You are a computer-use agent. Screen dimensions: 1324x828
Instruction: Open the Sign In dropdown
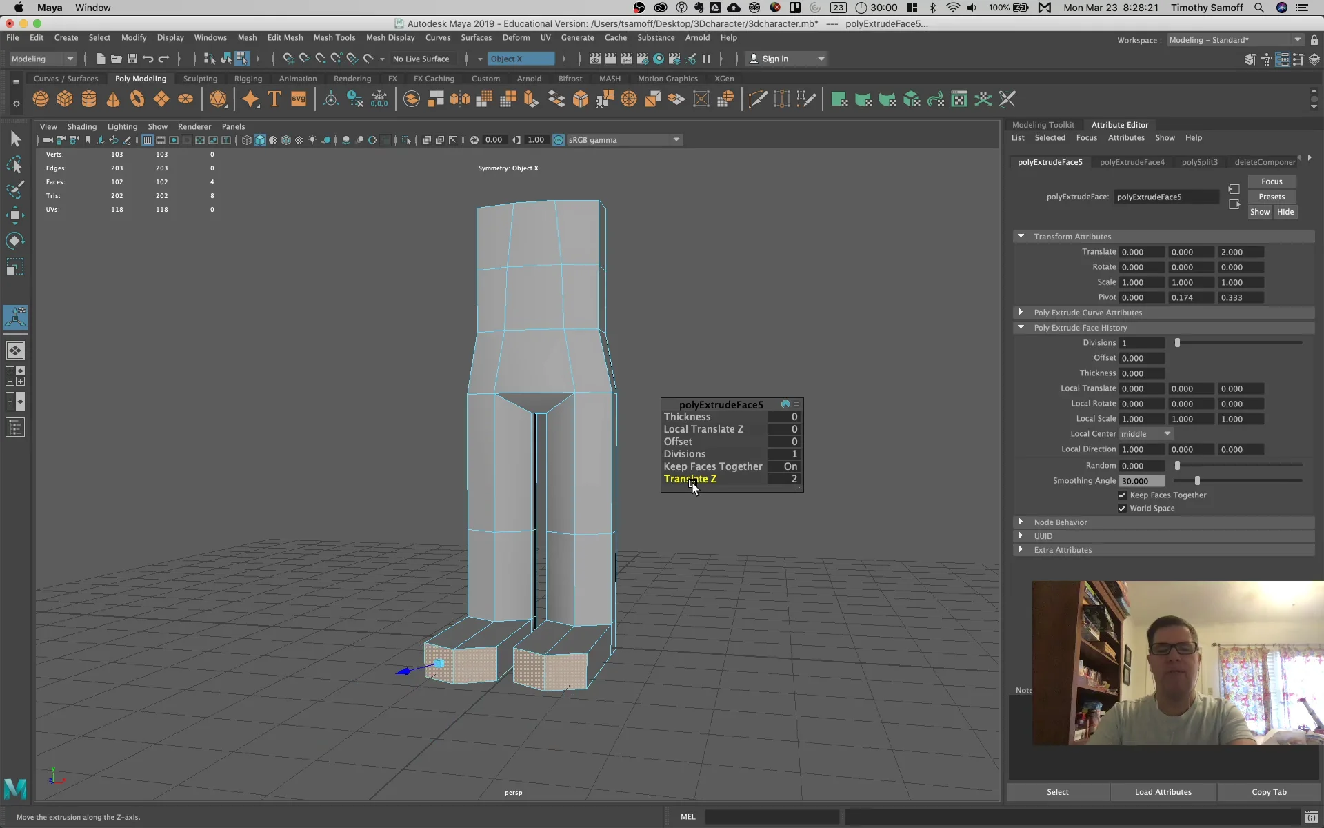point(787,59)
